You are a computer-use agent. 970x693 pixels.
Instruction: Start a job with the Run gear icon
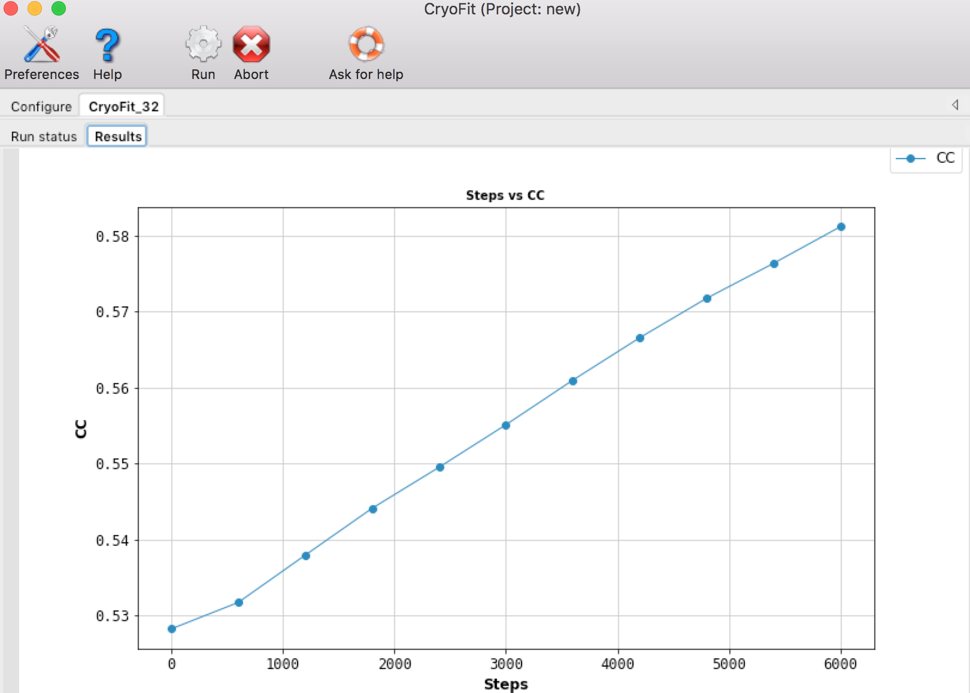coord(202,43)
